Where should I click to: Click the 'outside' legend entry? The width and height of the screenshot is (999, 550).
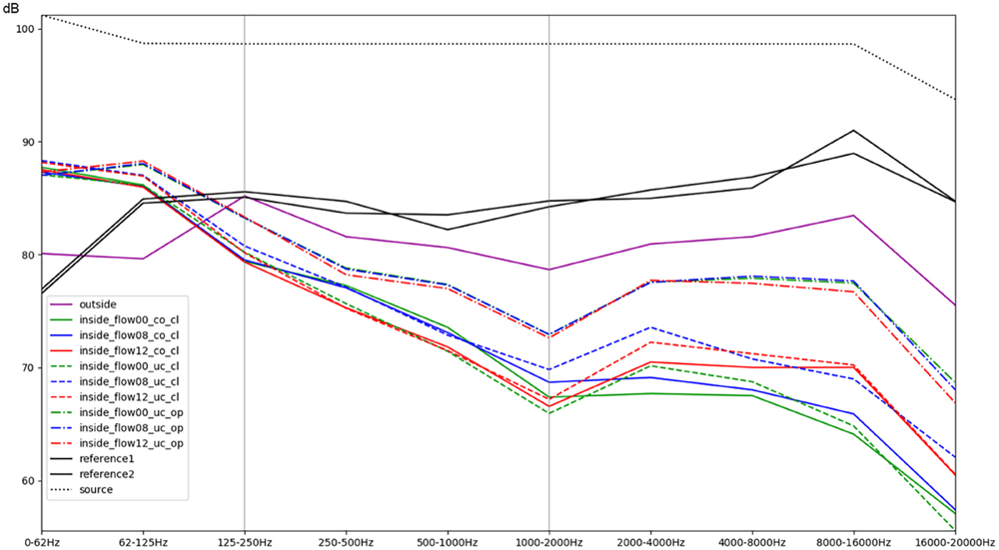point(97,303)
